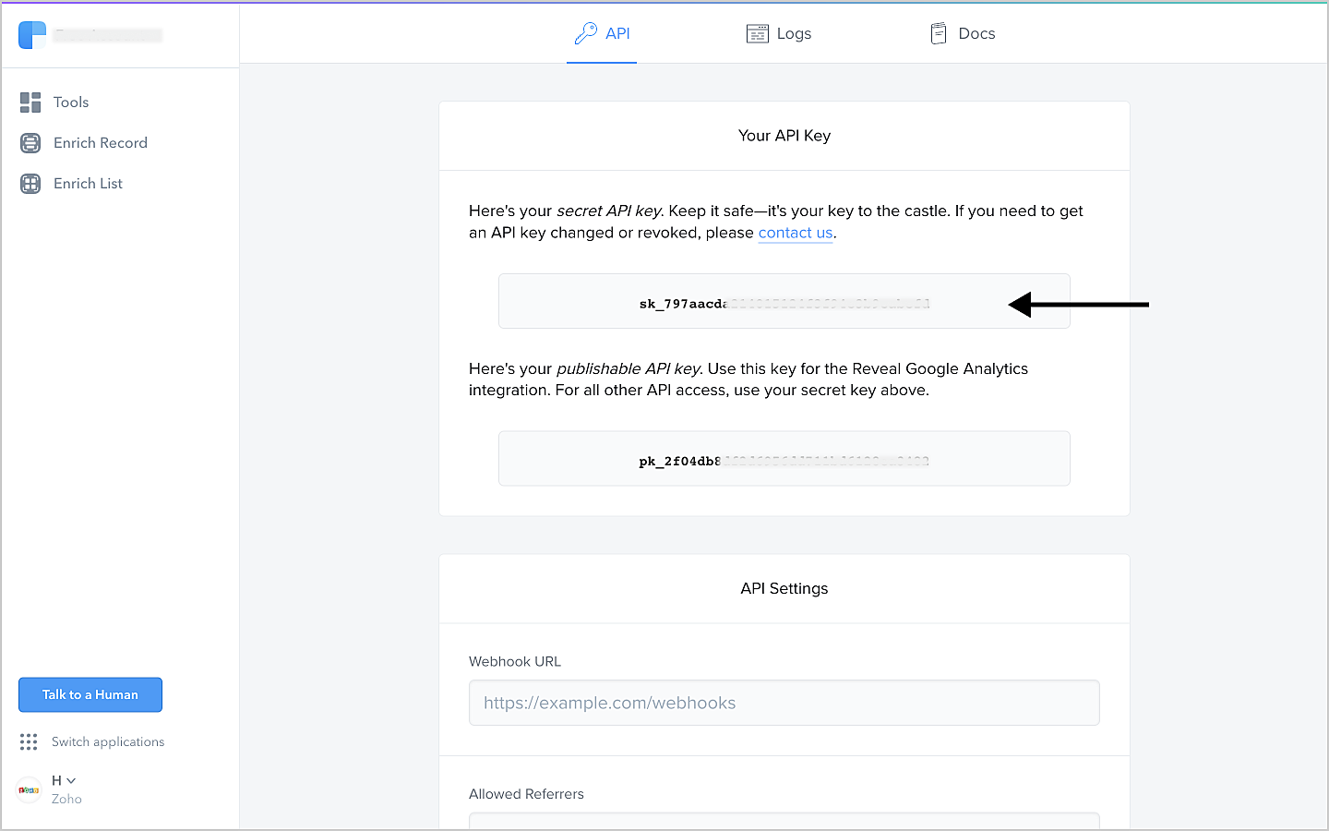Viewport: 1329px width, 831px height.
Task: Select the secret API key box
Action: tap(784, 302)
